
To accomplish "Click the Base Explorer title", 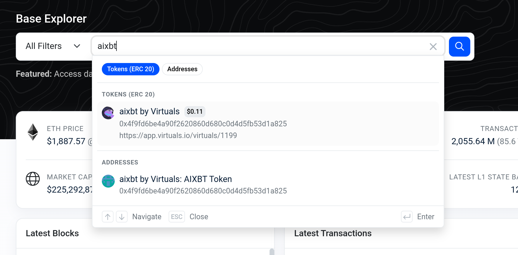I will click(51, 19).
